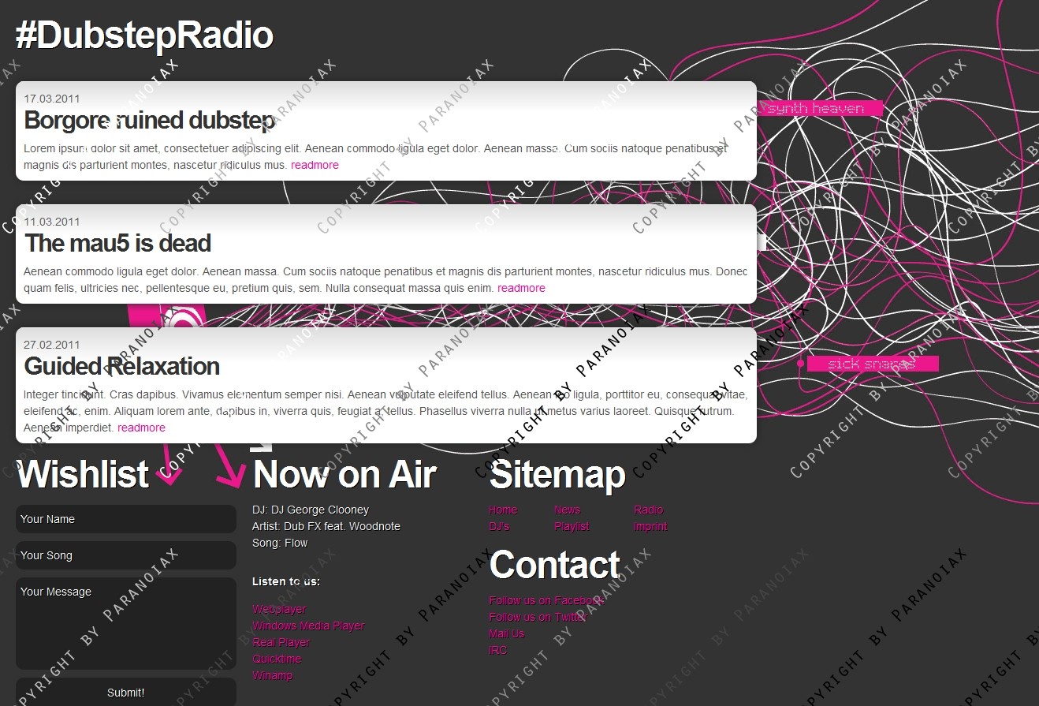
Task: Listen via Windows Media Player link
Action: (308, 626)
